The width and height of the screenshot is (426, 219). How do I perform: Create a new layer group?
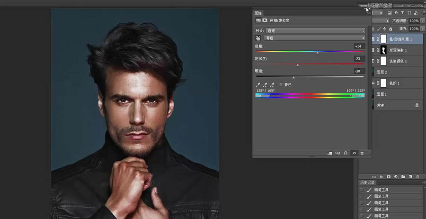click(403, 177)
